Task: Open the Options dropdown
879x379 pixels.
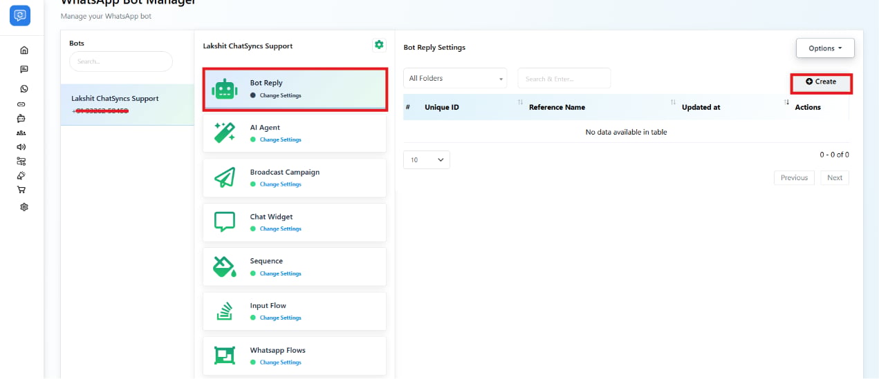Action: 825,48
